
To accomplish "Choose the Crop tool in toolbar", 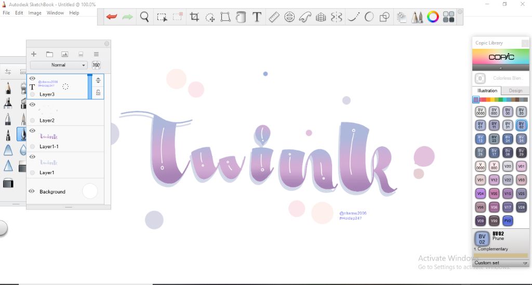I will click(x=194, y=17).
